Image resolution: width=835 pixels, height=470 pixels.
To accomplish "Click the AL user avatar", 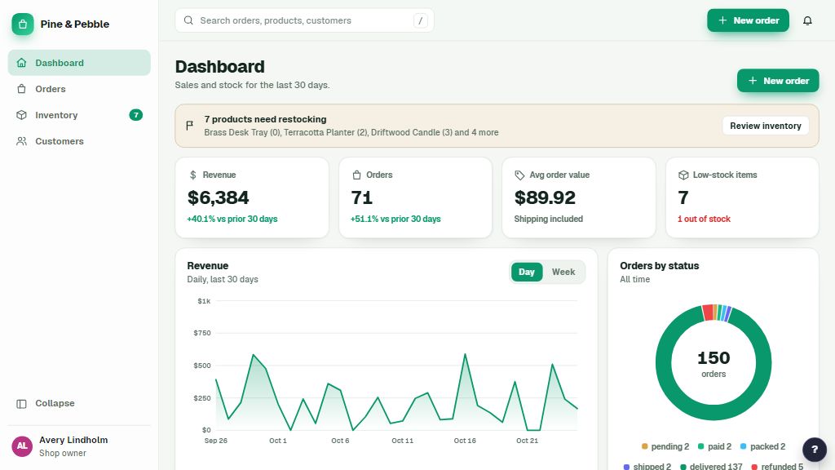I will click(x=22, y=446).
